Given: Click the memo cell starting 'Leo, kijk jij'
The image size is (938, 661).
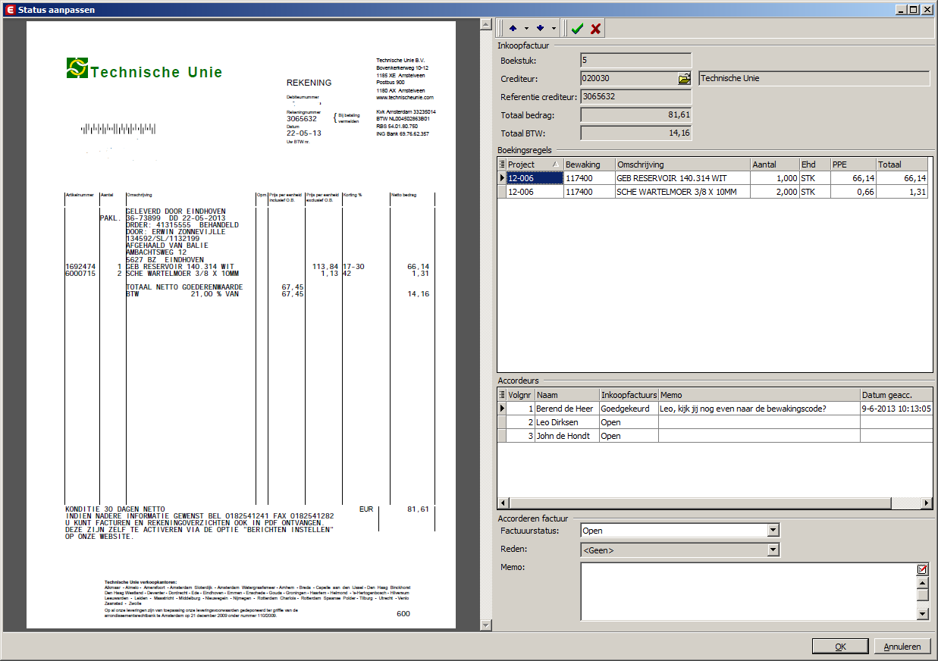Looking at the screenshot, I should 759,409.
